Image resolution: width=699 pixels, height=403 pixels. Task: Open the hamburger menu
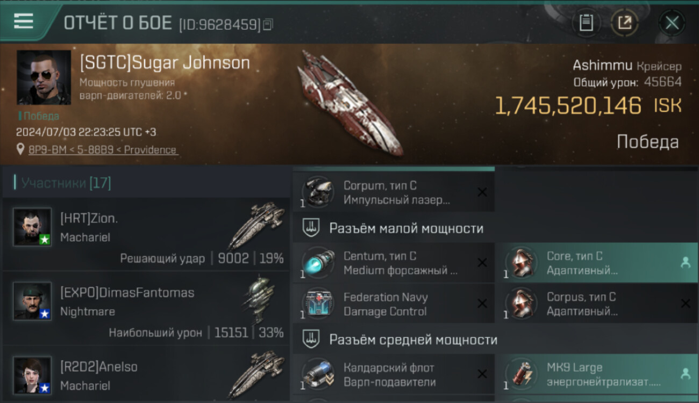(24, 21)
